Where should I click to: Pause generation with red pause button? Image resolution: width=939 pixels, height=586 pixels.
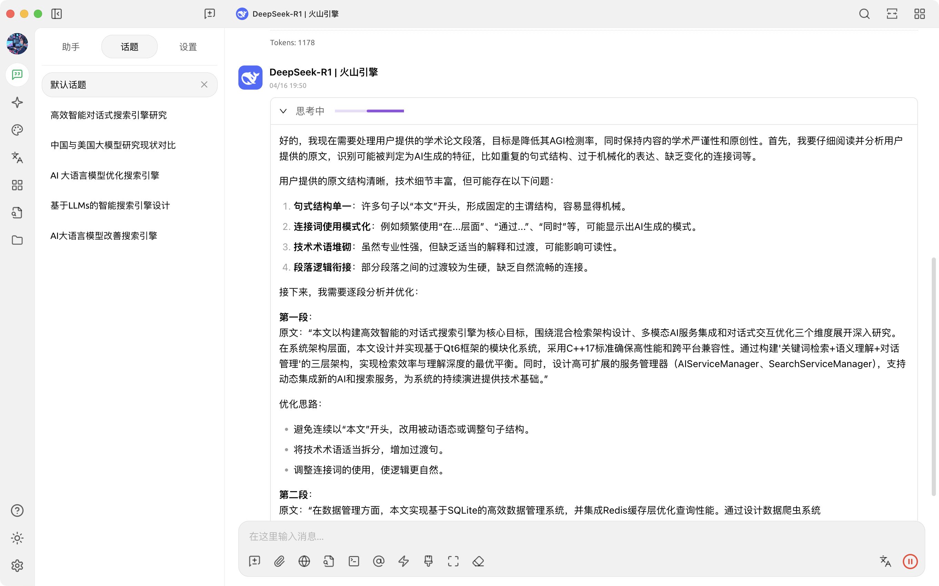[x=910, y=561]
